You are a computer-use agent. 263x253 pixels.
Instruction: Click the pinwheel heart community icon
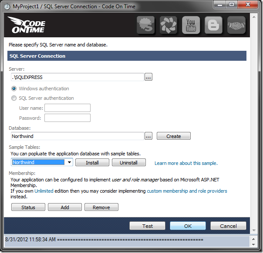[x=168, y=25]
